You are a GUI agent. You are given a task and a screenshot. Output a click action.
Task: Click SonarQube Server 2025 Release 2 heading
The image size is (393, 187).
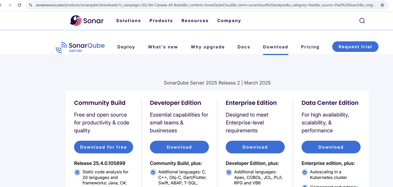click(217, 83)
